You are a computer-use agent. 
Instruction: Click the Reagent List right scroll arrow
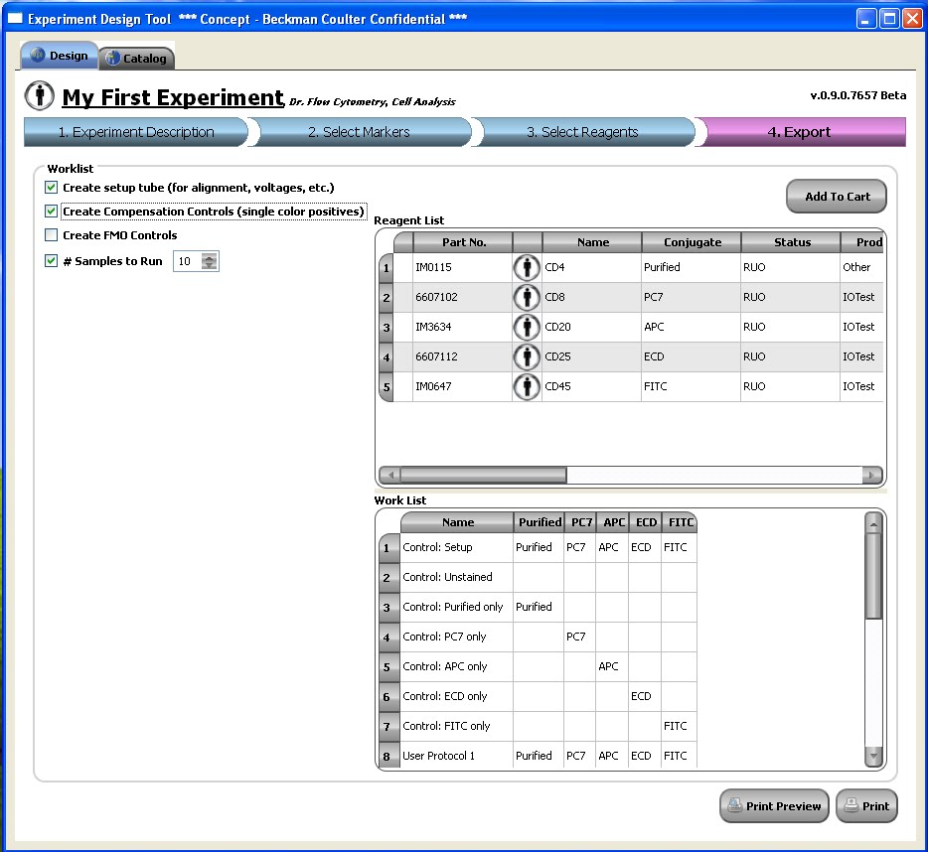(871, 475)
